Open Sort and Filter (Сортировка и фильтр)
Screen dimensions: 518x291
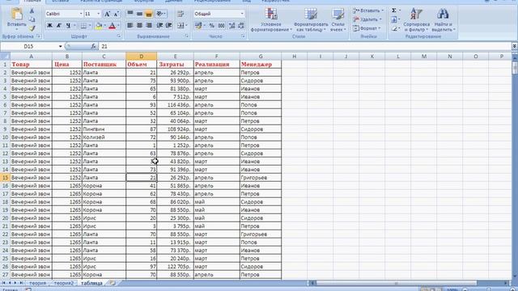click(x=416, y=19)
